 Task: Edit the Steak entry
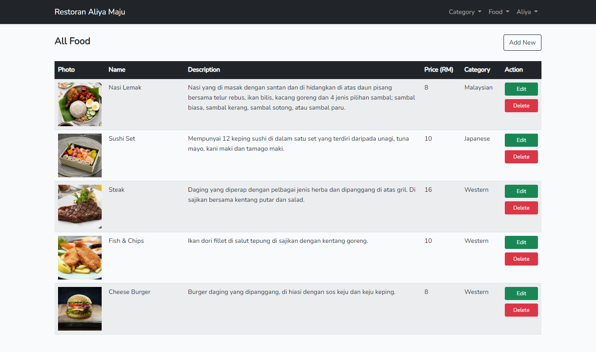coord(521,191)
